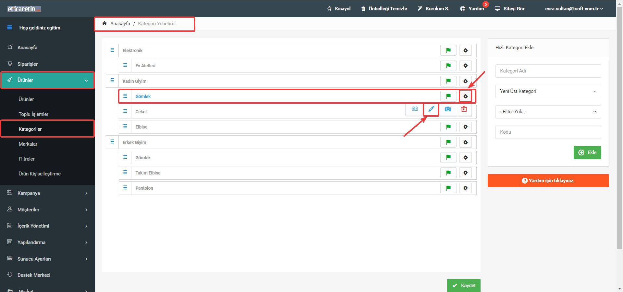Toggle green flag status for Takım Elbise
623x292 pixels.
pos(448,173)
